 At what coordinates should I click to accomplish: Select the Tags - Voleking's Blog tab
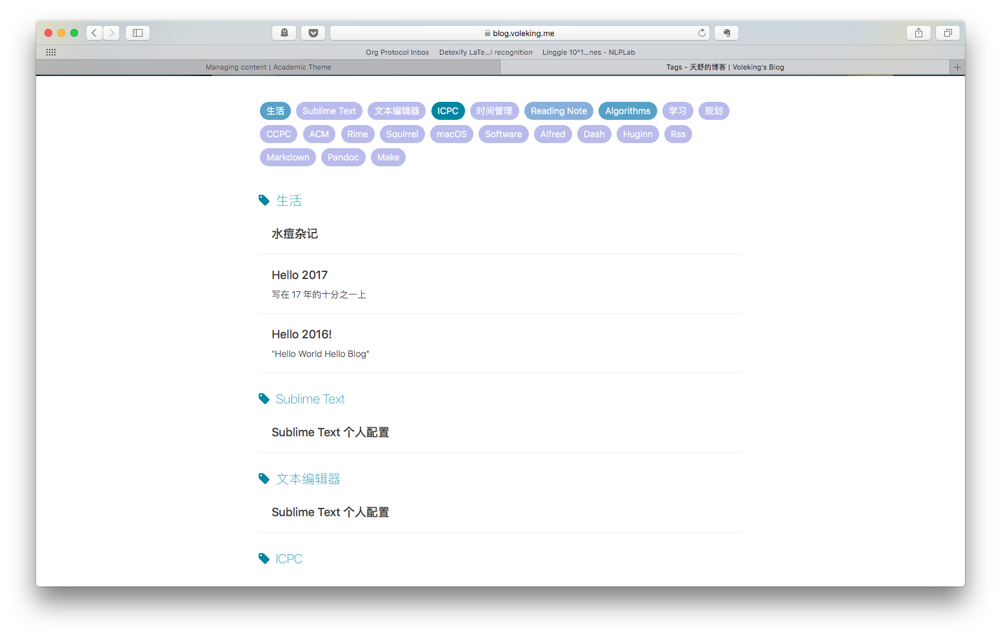725,67
